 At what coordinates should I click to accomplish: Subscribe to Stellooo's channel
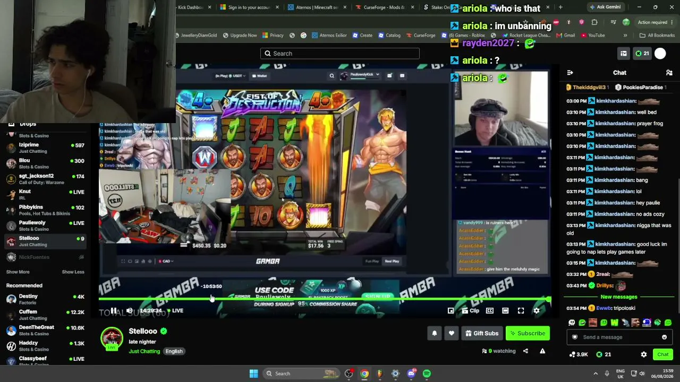coord(528,333)
